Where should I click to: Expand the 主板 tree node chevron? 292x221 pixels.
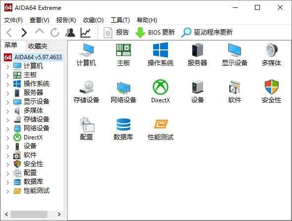click(8, 76)
